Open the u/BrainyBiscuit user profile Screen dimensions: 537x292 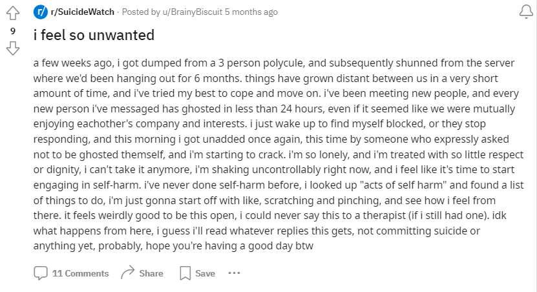coord(193,12)
